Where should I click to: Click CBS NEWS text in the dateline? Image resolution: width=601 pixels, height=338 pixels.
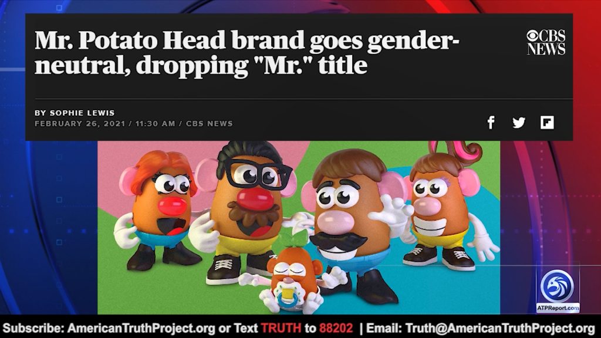210,124
